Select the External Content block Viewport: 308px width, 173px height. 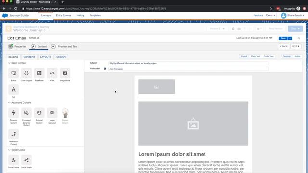point(39,112)
